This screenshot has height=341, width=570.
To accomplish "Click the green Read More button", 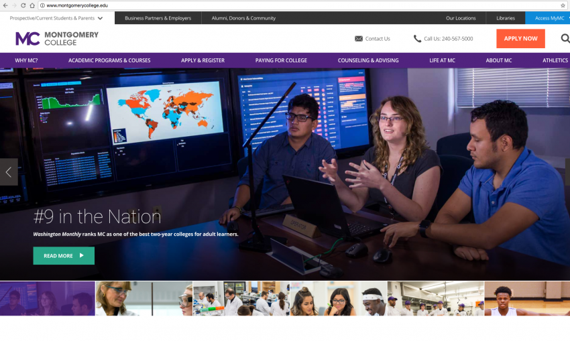I will (x=64, y=256).
